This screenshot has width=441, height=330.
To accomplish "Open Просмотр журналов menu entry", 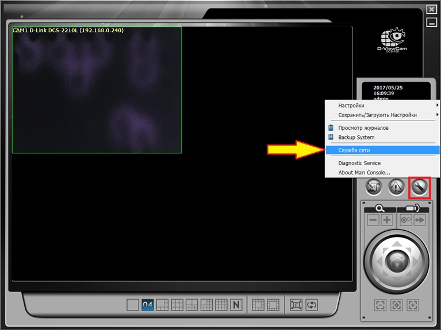I will 363,127.
